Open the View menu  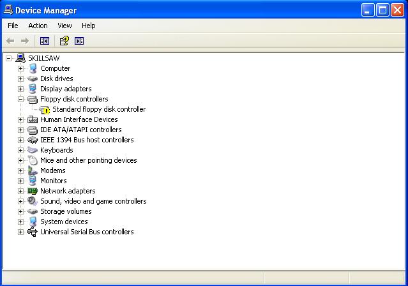point(64,26)
